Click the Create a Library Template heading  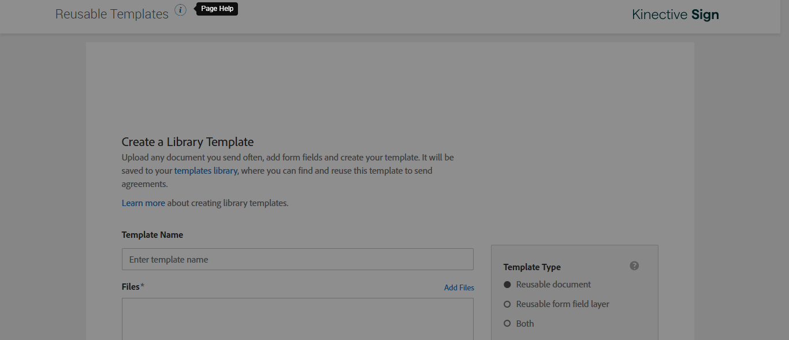188,142
